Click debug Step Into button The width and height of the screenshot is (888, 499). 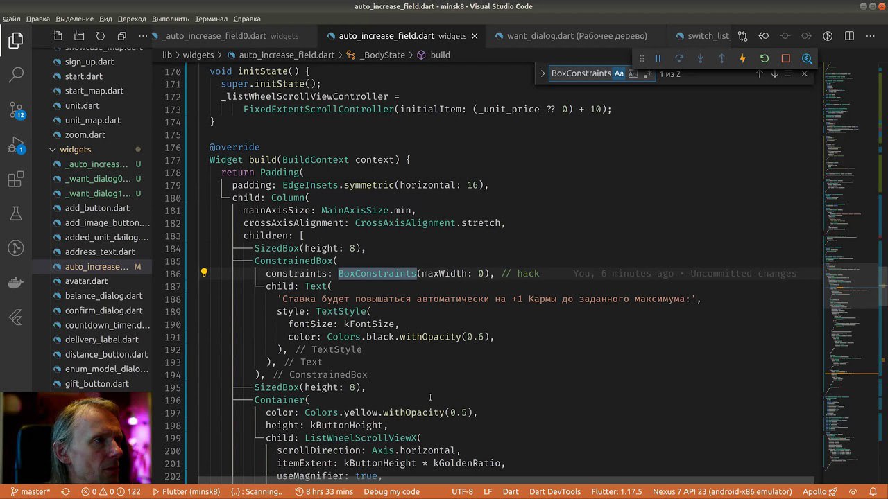(701, 59)
